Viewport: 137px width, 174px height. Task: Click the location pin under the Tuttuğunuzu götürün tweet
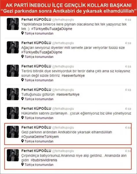coord(23,99)
